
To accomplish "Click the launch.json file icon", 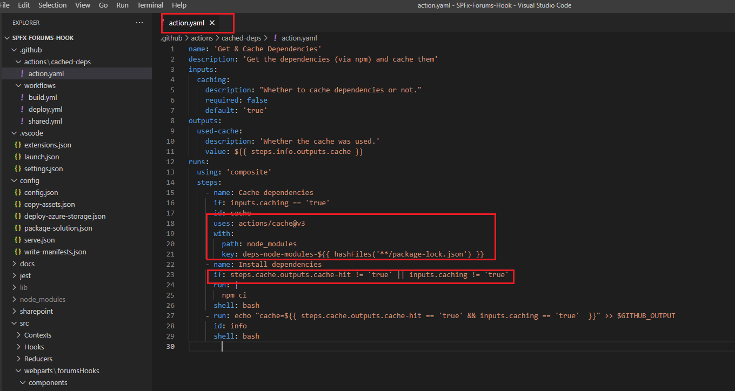I will pos(18,157).
